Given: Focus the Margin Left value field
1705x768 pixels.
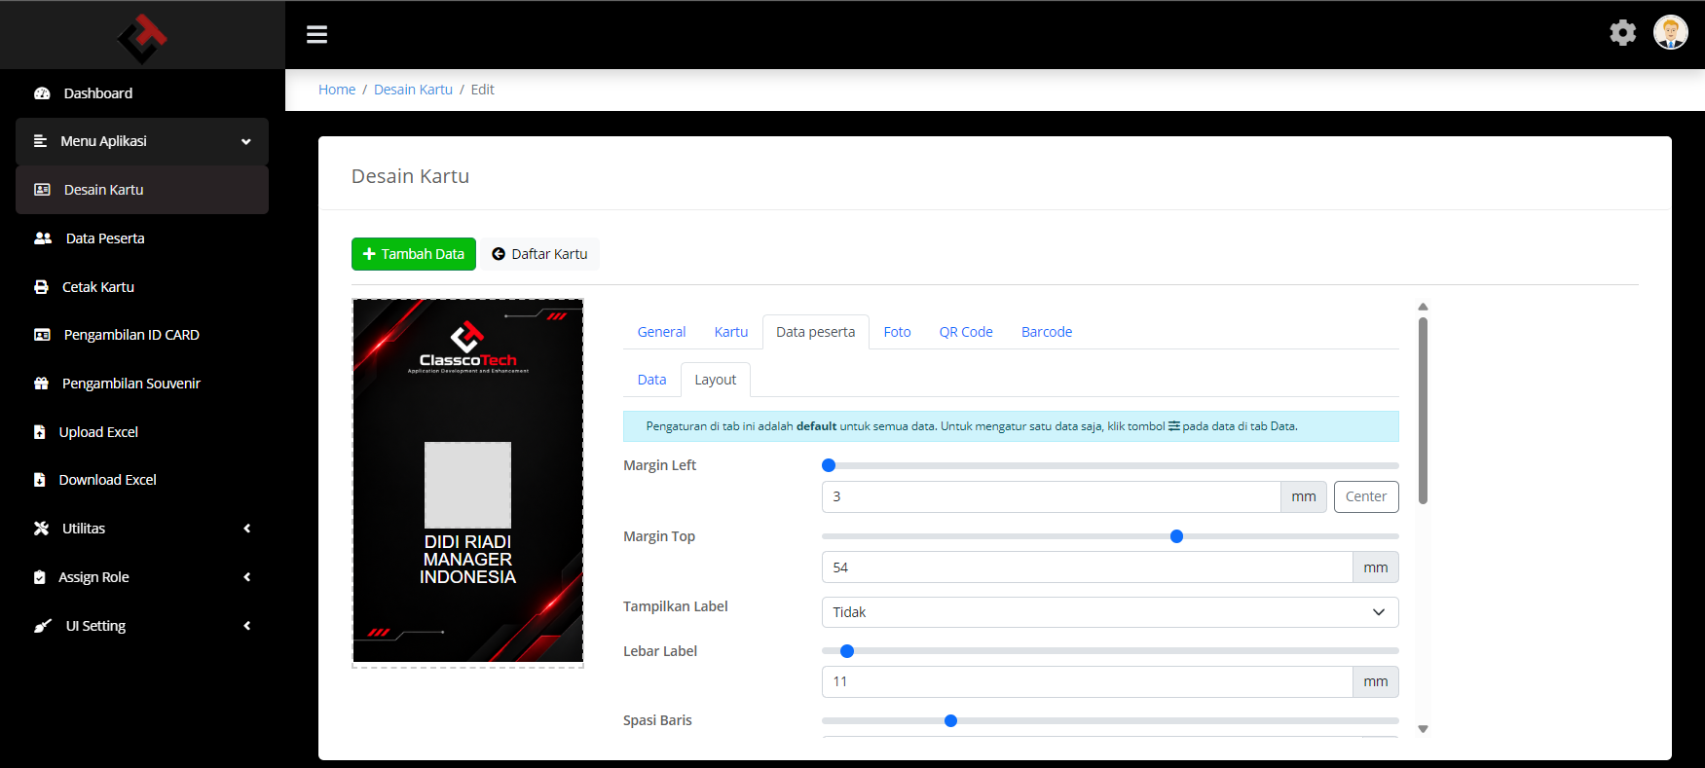Looking at the screenshot, I should tap(1052, 496).
